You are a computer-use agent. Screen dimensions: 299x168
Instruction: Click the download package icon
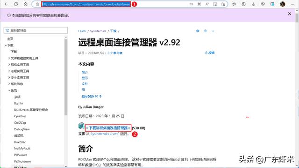tap(81, 126)
